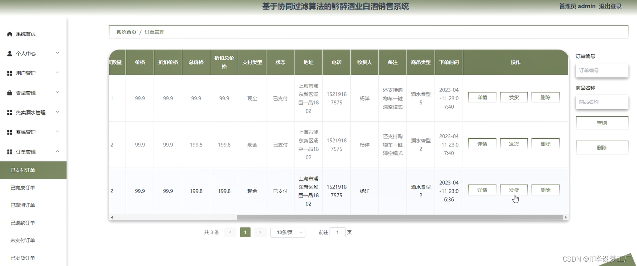Click 删除 for second order row

point(546,144)
